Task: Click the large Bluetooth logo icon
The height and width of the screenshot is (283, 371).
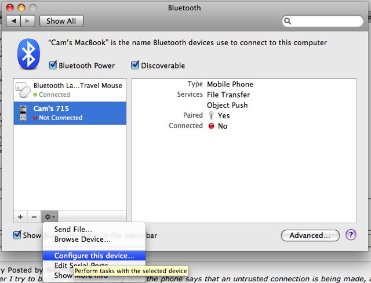Action: pos(28,54)
